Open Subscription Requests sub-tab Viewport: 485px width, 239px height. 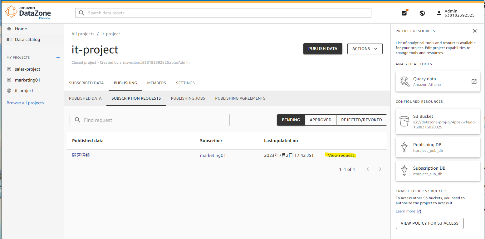136,98
